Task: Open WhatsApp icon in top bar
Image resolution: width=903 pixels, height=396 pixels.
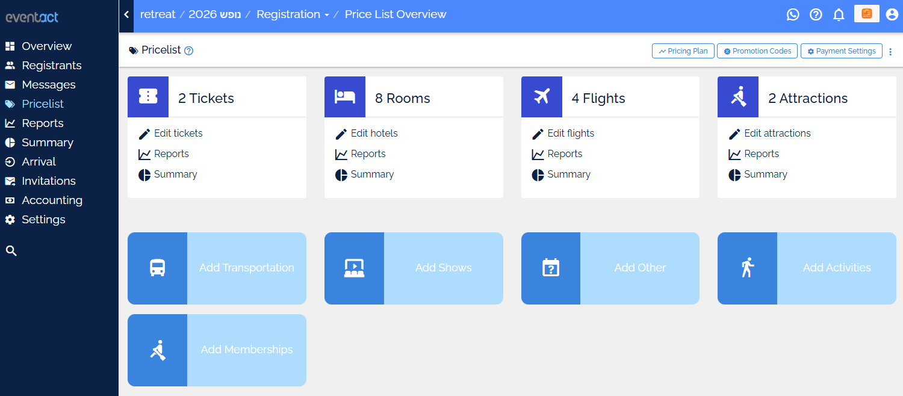Action: click(793, 14)
